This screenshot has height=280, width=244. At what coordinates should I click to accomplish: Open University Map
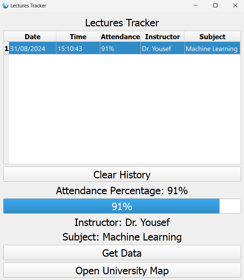[x=122, y=271]
